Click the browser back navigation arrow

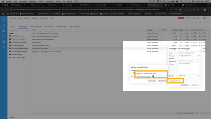(2, 10)
